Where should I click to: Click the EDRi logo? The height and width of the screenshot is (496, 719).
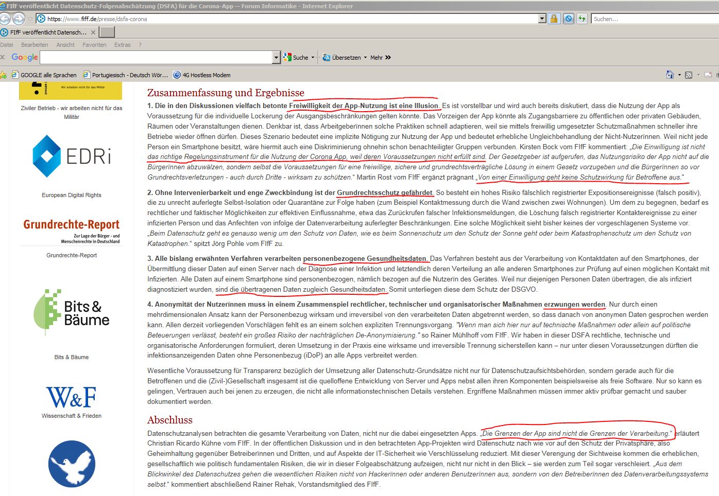coord(72,156)
